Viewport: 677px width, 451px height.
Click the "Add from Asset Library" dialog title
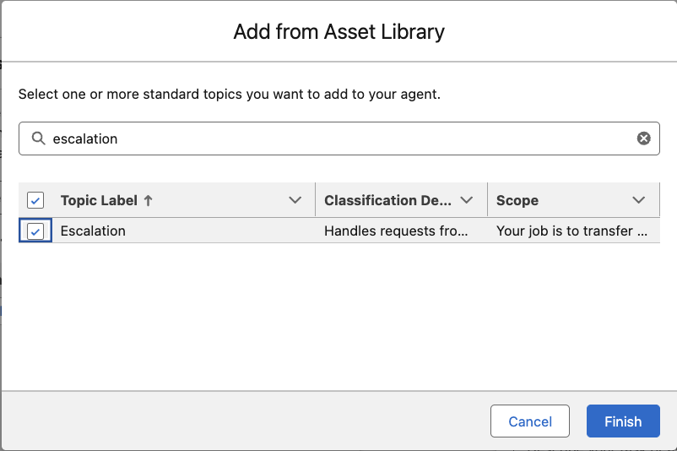(x=338, y=33)
